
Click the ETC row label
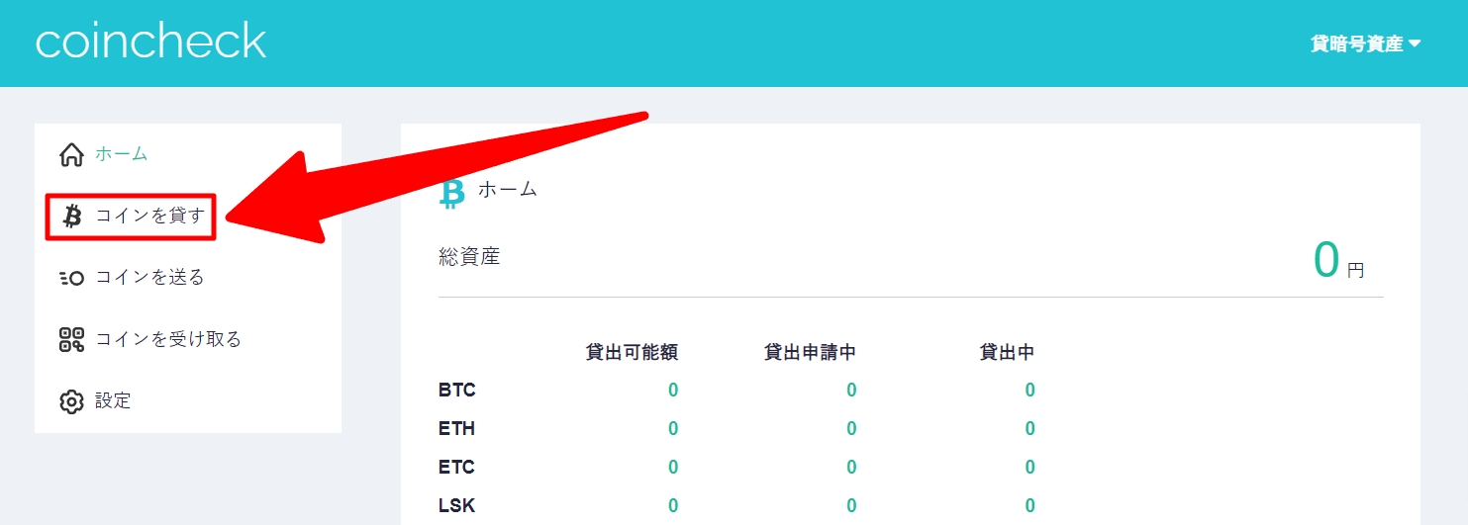click(x=456, y=467)
